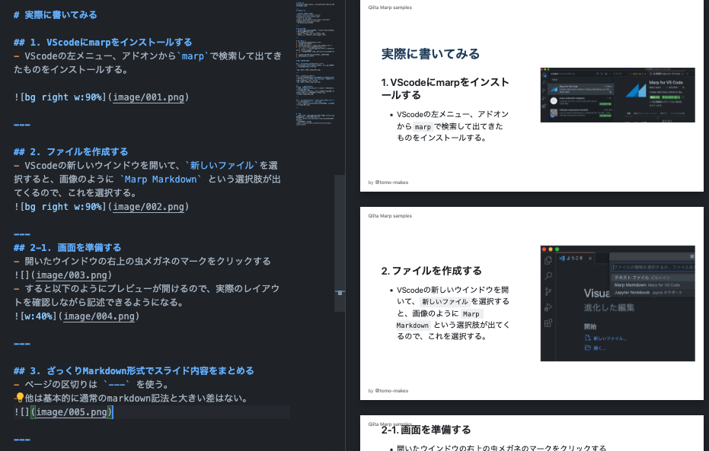Click '新しいファイル' code badge in slide 2 preview
The height and width of the screenshot is (451, 709).
(445, 302)
